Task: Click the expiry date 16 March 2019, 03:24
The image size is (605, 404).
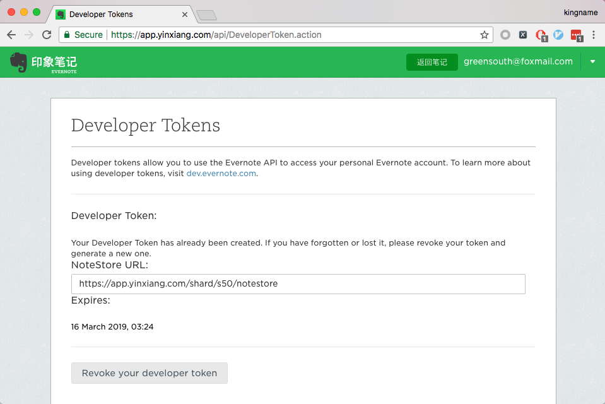Action: click(x=112, y=327)
